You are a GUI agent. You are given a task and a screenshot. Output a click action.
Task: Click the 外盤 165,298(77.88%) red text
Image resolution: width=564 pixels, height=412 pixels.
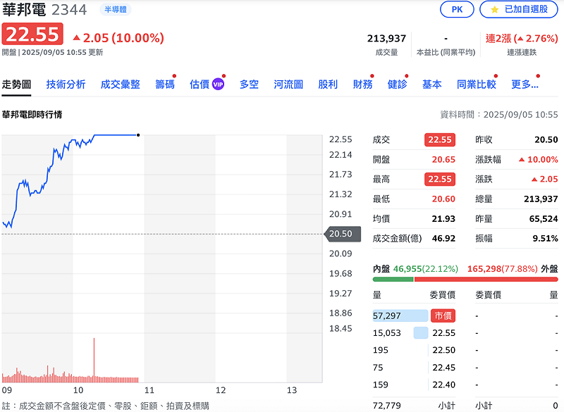click(503, 268)
